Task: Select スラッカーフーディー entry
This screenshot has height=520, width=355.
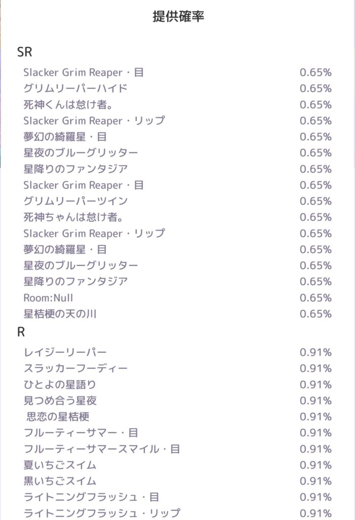Action: [177, 368]
